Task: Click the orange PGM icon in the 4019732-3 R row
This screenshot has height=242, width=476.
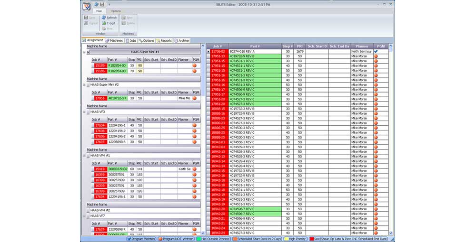Action: coord(194,98)
